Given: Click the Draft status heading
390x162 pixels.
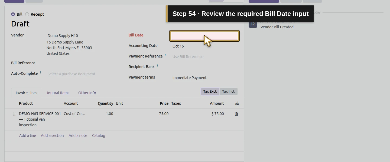Looking at the screenshot, I should click(20, 24).
